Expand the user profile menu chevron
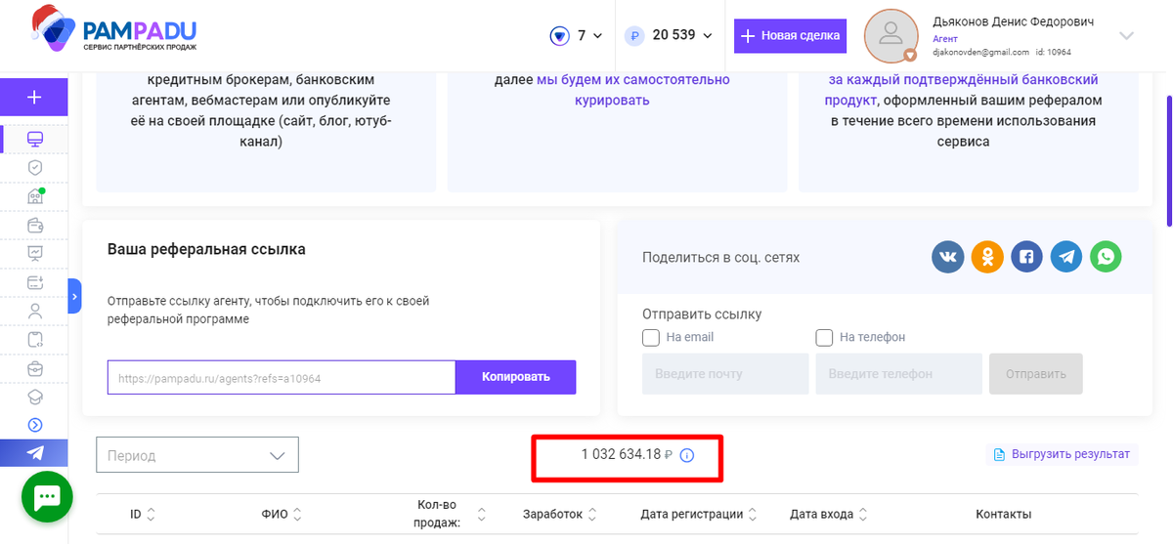This screenshot has height=544, width=1173. [1126, 36]
